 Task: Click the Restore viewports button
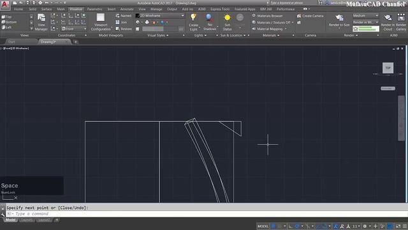pyautogui.click(x=124, y=29)
